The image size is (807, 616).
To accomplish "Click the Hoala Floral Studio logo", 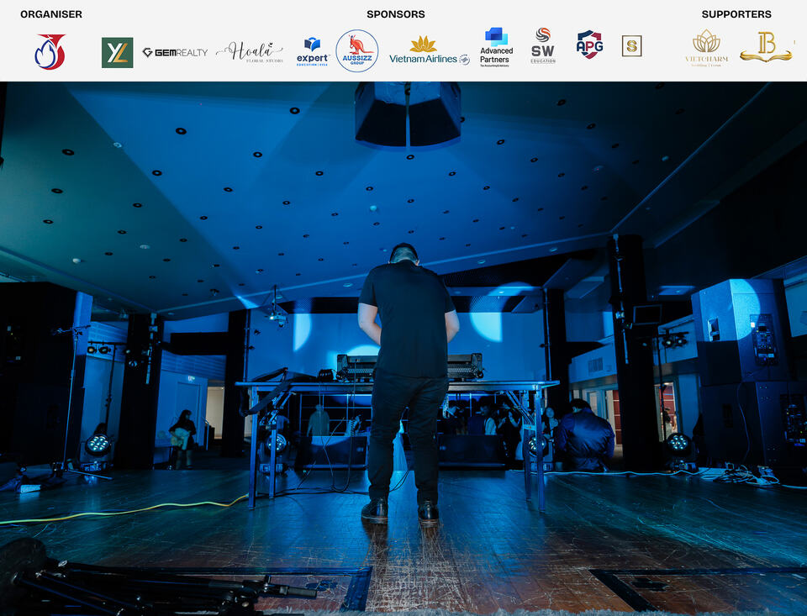I will 250,52.
